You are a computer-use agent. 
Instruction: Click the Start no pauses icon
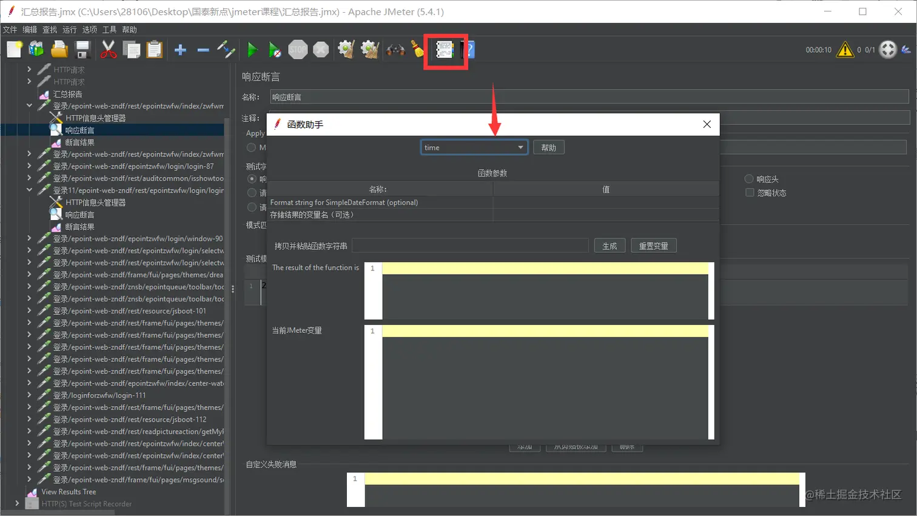pos(275,50)
